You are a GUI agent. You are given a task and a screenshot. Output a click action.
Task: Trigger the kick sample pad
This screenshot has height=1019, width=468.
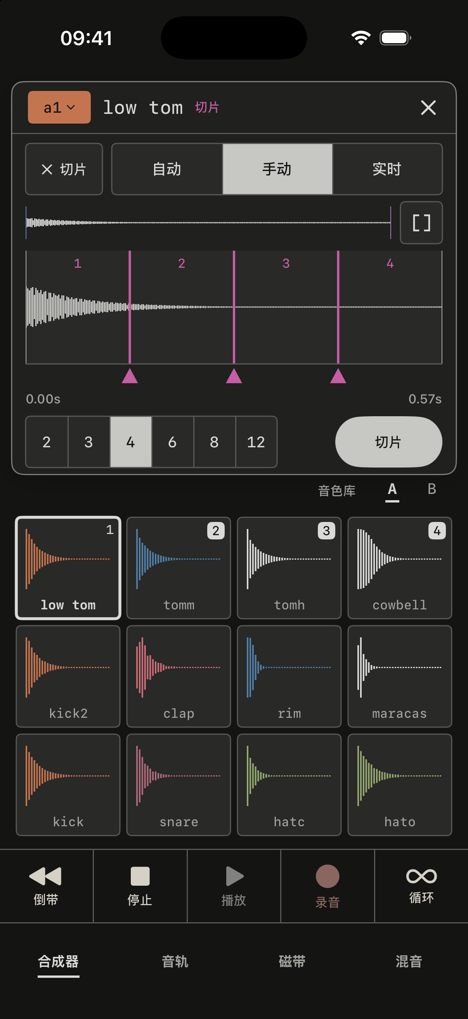click(68, 784)
